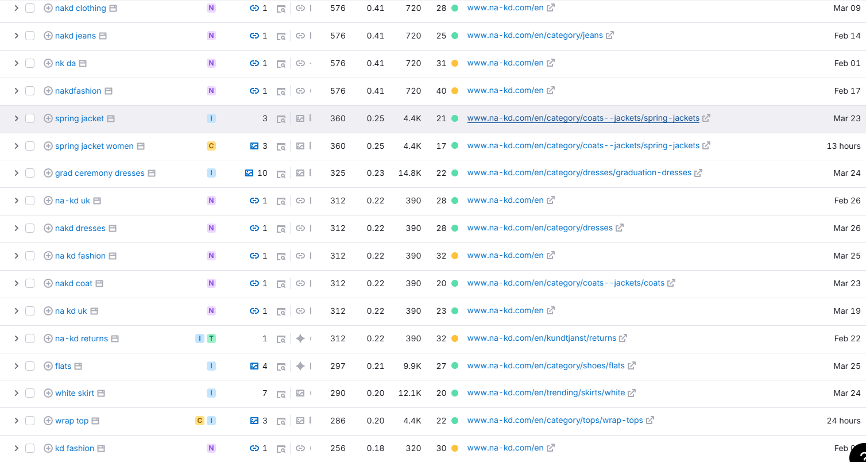Check the nakd coat row checkbox
Screen dimensions: 866x462
pos(30,283)
